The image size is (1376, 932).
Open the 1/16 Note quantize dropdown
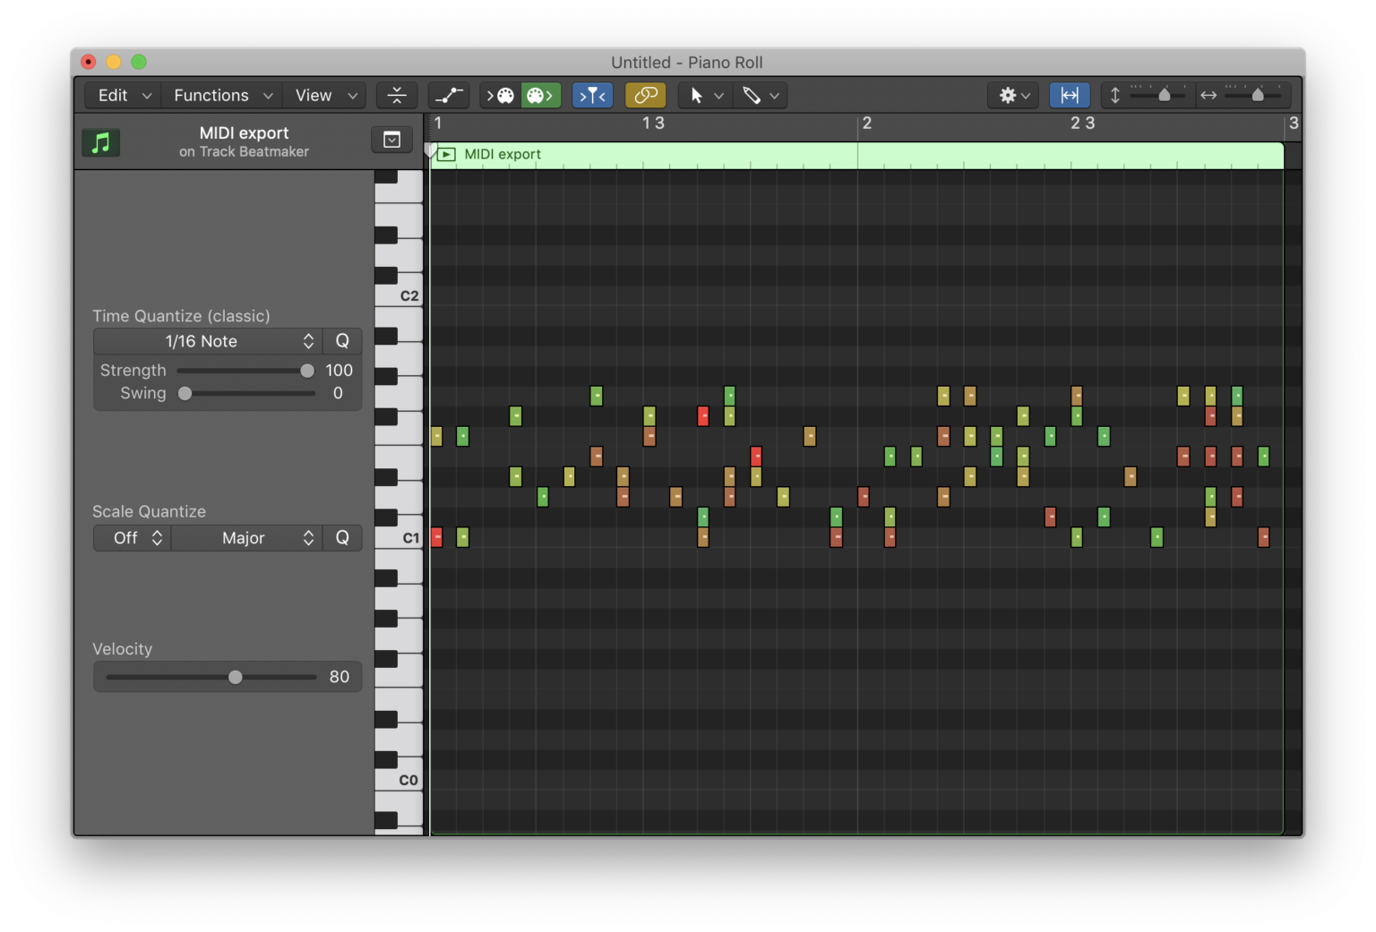click(207, 341)
